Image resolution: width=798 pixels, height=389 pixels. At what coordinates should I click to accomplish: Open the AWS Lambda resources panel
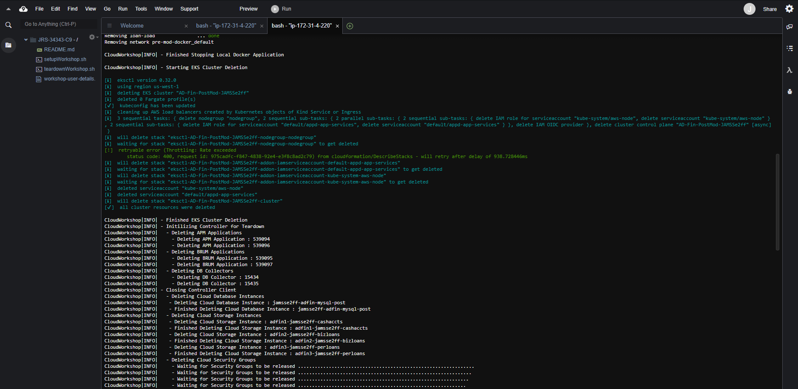(790, 70)
